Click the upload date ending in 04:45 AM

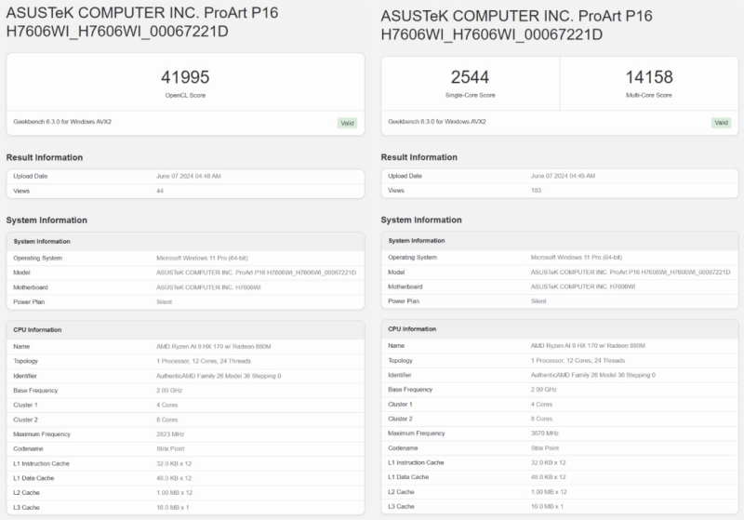pos(564,176)
